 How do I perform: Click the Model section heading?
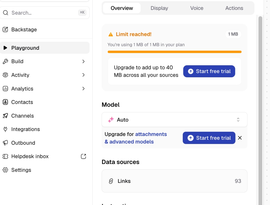pos(110,105)
